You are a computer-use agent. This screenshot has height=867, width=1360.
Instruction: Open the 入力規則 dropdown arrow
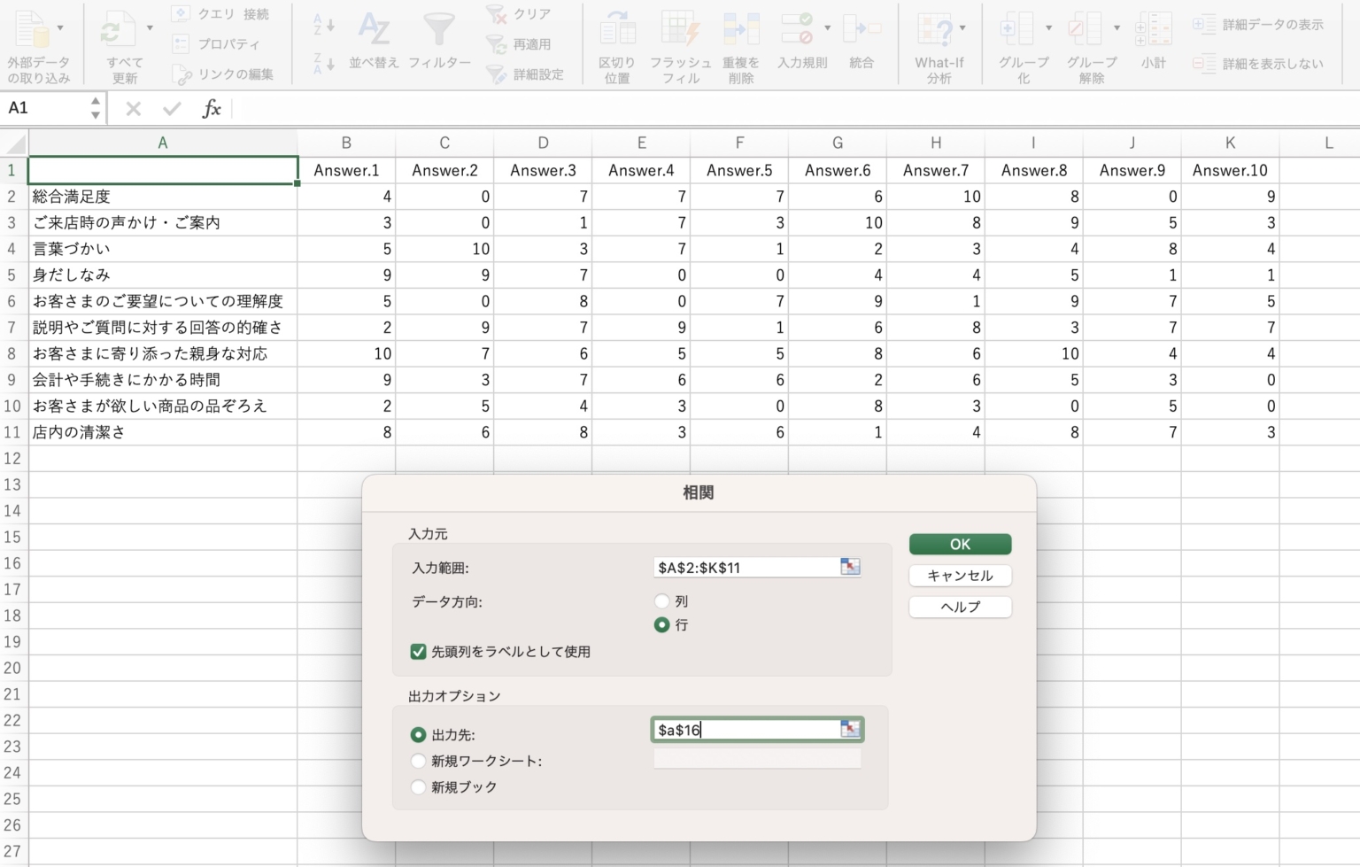pyautogui.click(x=828, y=28)
